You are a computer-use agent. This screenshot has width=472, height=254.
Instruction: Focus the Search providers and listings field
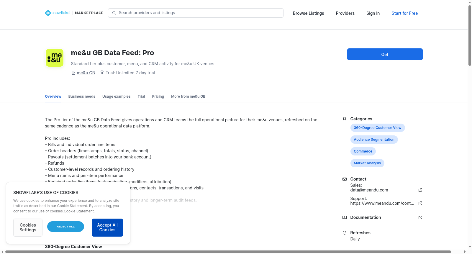point(196,13)
